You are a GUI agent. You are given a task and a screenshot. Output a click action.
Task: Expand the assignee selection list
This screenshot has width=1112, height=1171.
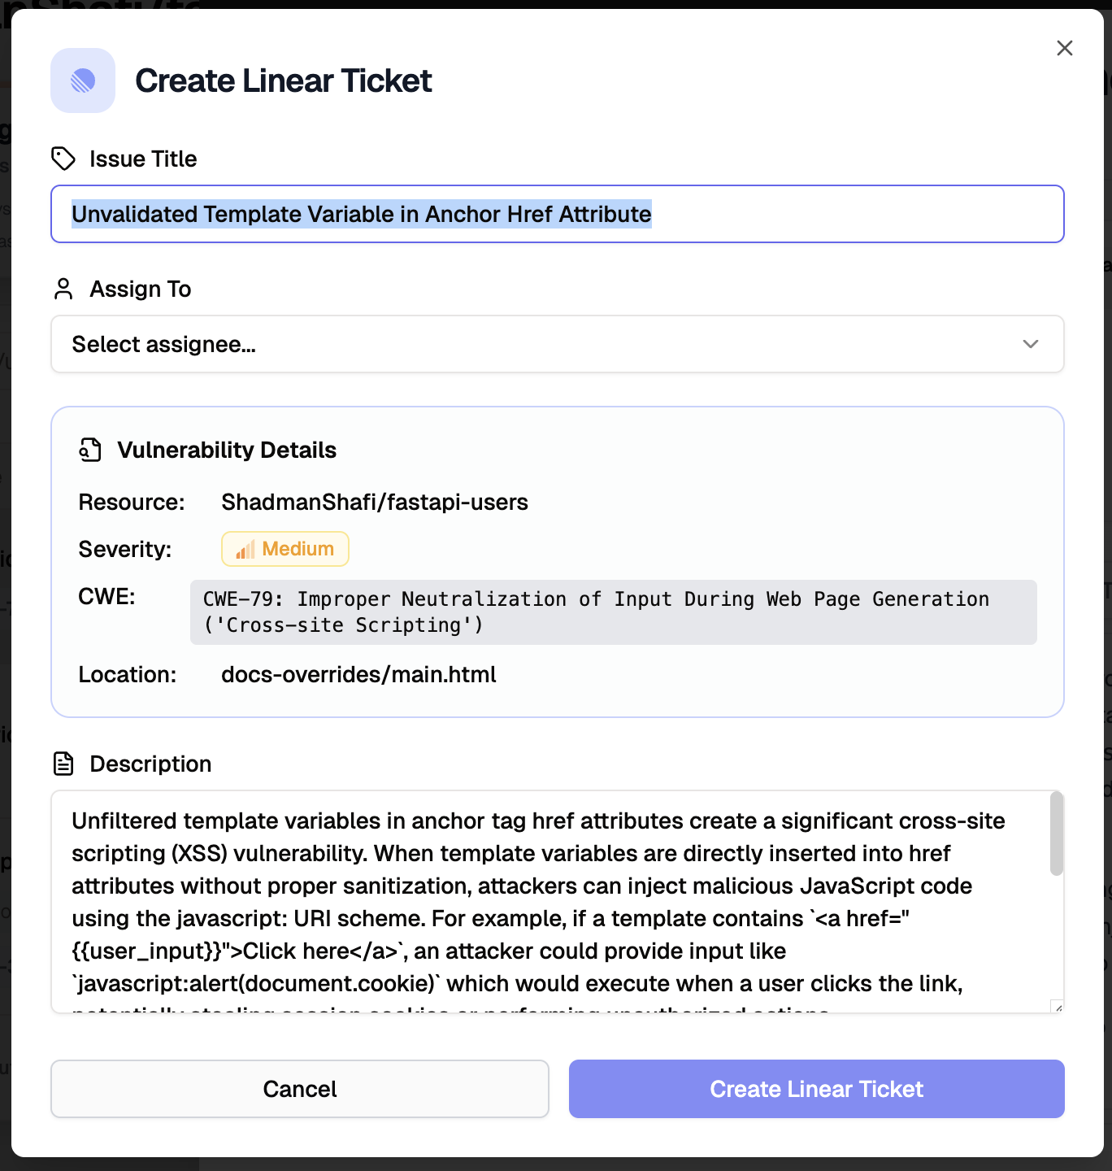[558, 344]
